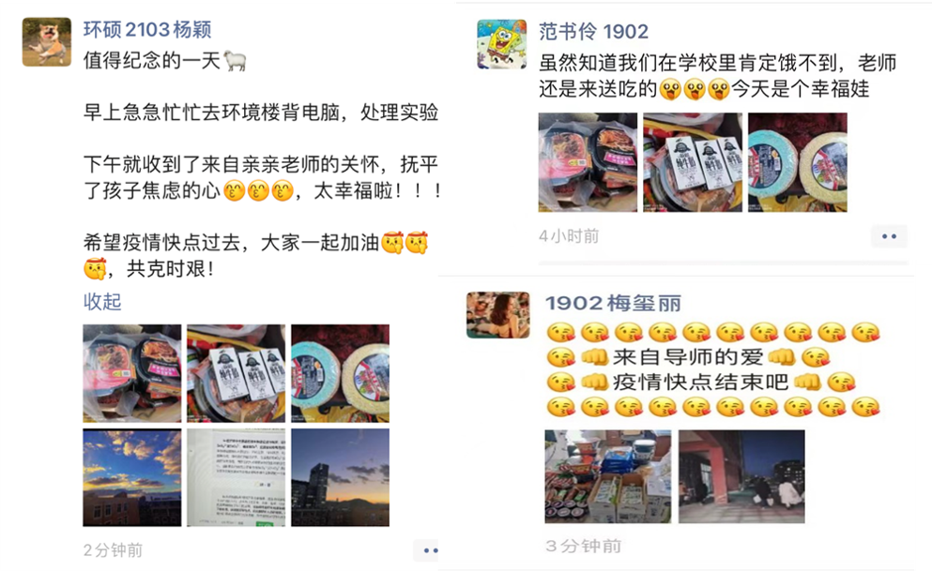View the instant noodle bowls photo in 杨颖's post
The width and height of the screenshot is (932, 571).
pyautogui.click(x=340, y=373)
